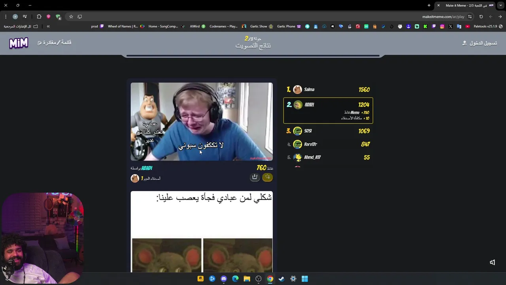Open the Gartic Phone bookmark
The height and width of the screenshot is (285, 506).
[289, 27]
